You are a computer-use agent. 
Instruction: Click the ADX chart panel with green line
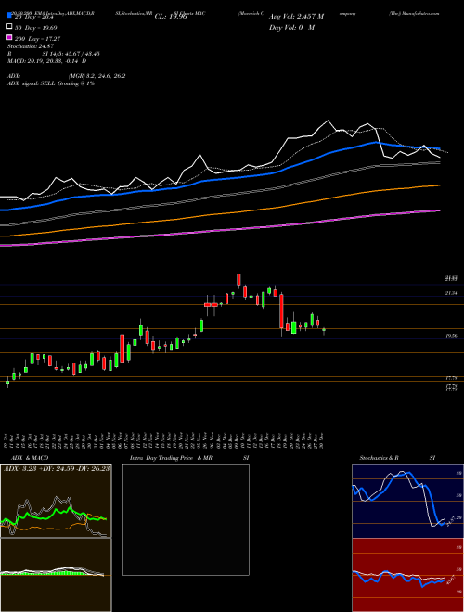(56, 501)
